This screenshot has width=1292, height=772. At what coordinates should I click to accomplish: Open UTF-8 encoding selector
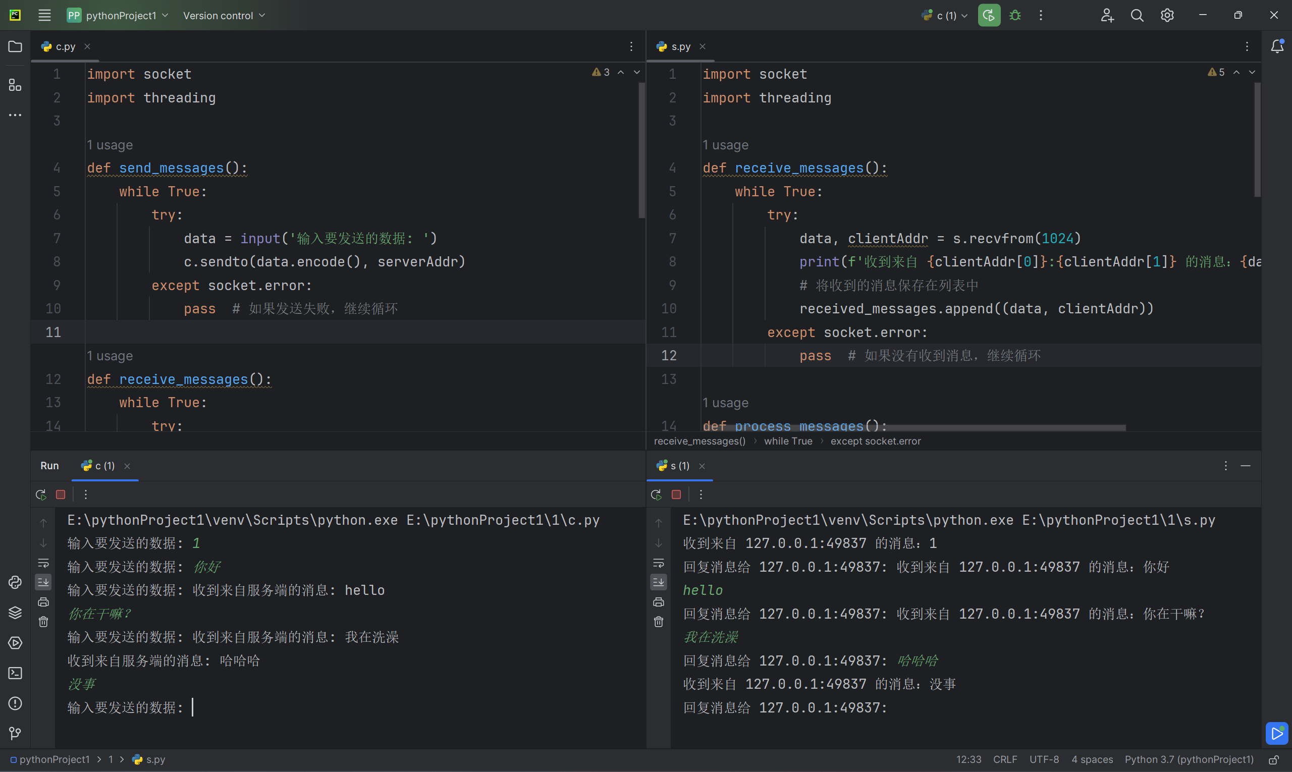click(x=1044, y=759)
